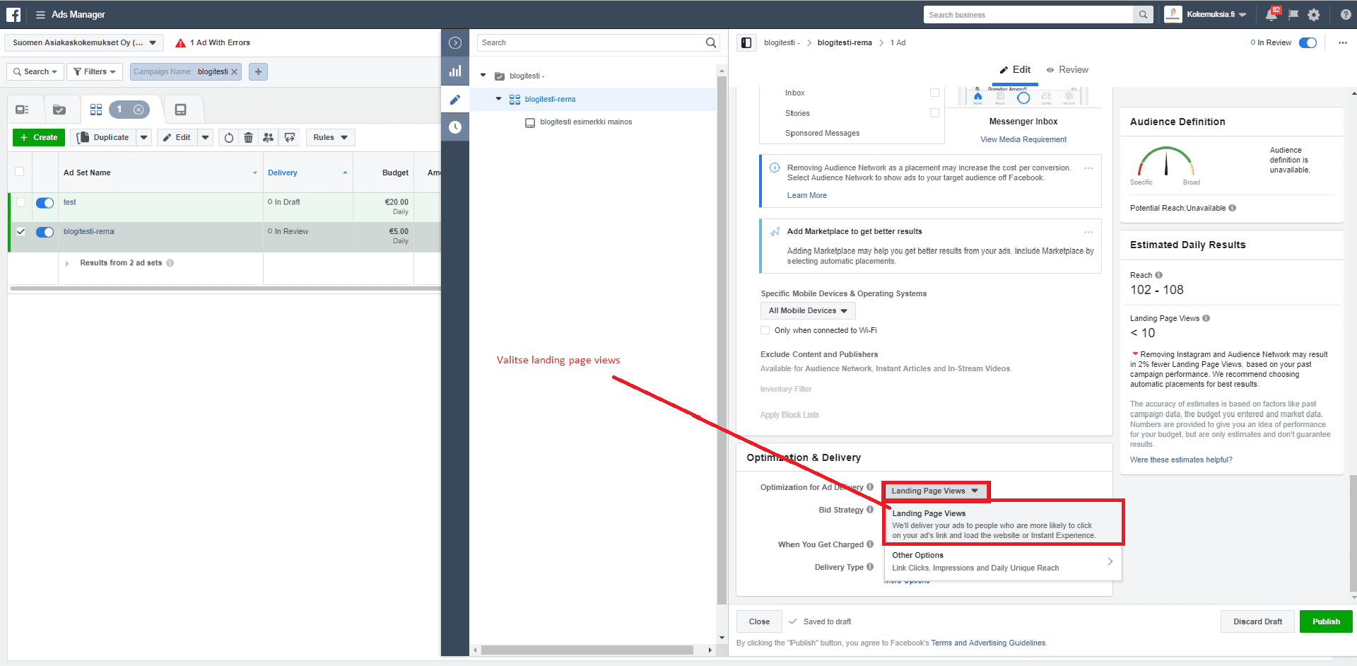Screen dimensions: 1357x666
Task: Click Discard Draft
Action: (x=1257, y=622)
